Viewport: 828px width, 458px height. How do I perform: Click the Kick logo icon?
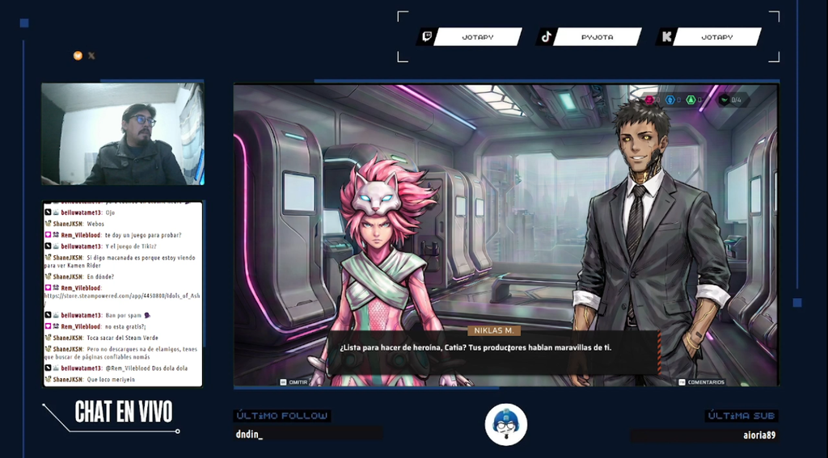(666, 36)
